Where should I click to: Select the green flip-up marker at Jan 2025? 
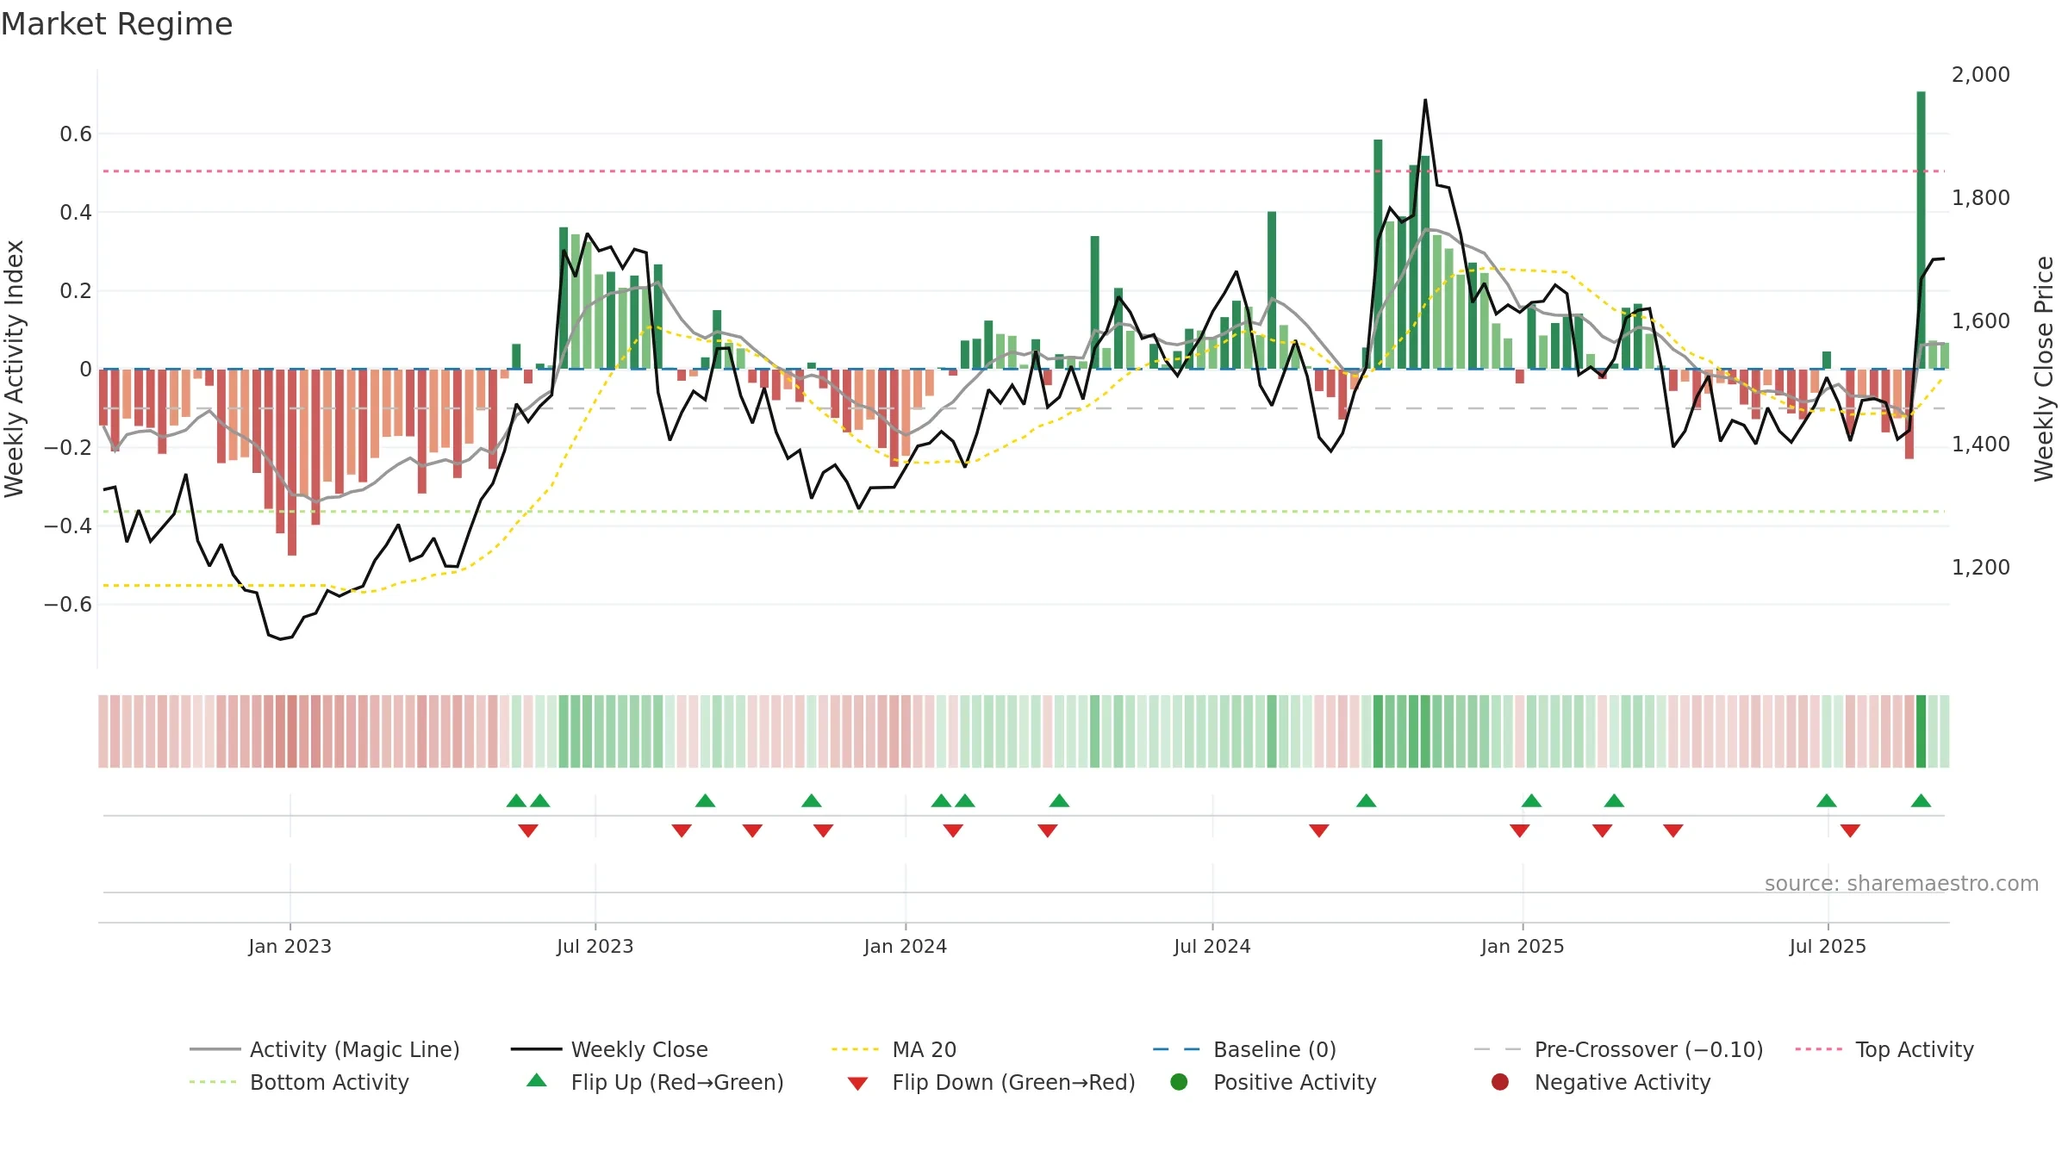coord(1531,800)
